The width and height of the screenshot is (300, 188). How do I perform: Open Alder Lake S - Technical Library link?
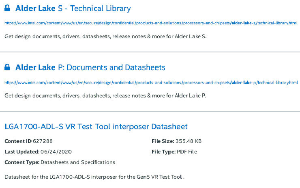pos(73,8)
